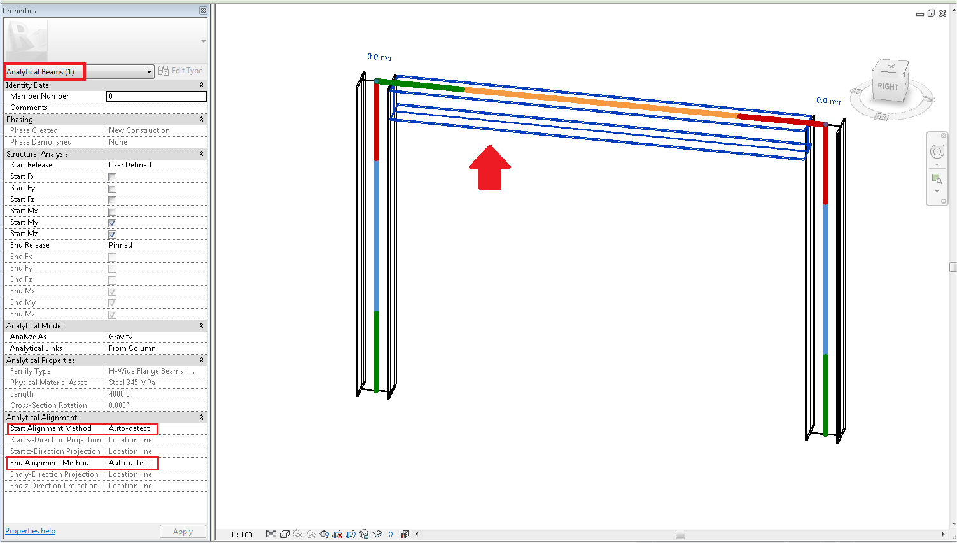Uncheck the Start Mz release checkbox
The image size is (957, 543).
[112, 234]
